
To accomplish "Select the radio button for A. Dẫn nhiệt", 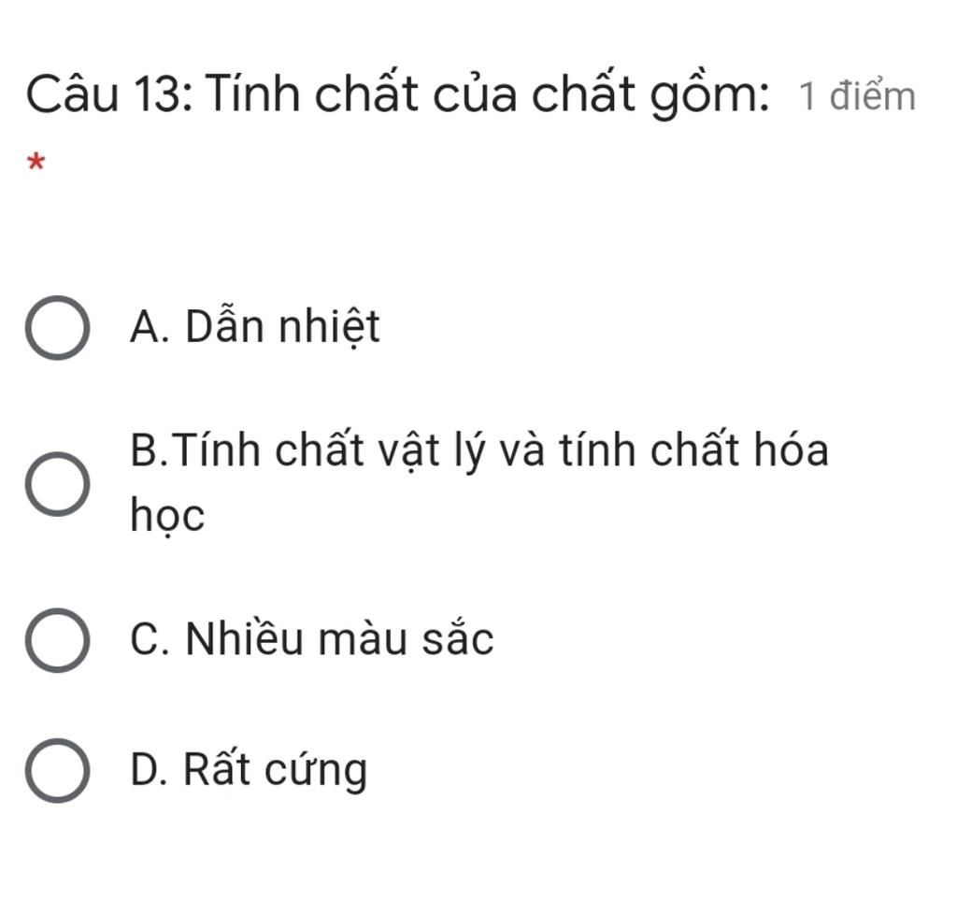I will coord(57,328).
